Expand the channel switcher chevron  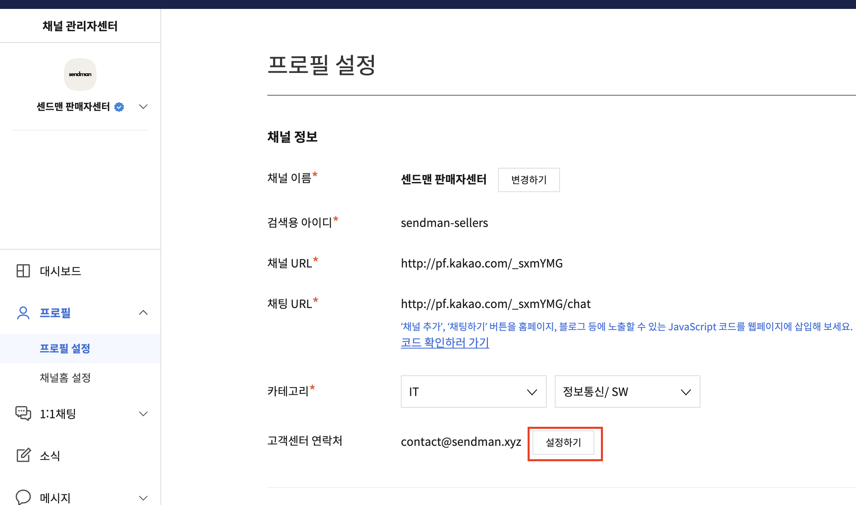coord(143,107)
